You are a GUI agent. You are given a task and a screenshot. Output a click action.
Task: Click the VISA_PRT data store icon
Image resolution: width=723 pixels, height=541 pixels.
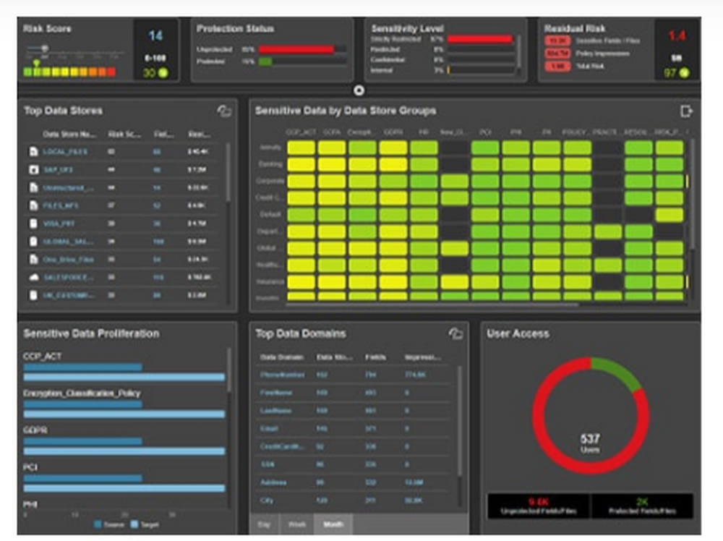(34, 223)
